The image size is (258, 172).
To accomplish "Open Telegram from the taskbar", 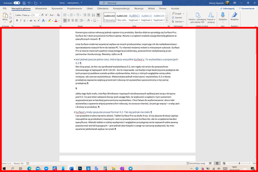I will click(x=131, y=168).
